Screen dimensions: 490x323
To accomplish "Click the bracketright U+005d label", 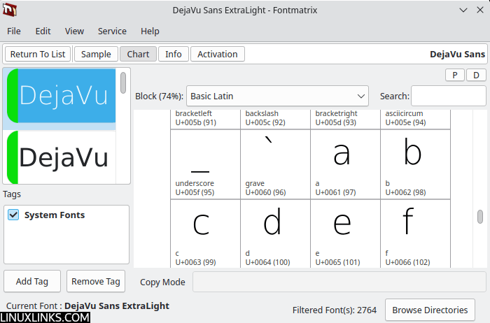I will coord(336,118).
